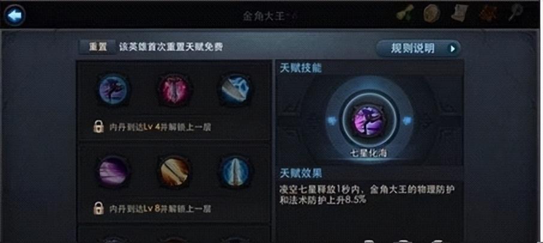This screenshot has height=243, width=543.
Task: Select the red glowing armor talent icon
Action: coord(174,90)
